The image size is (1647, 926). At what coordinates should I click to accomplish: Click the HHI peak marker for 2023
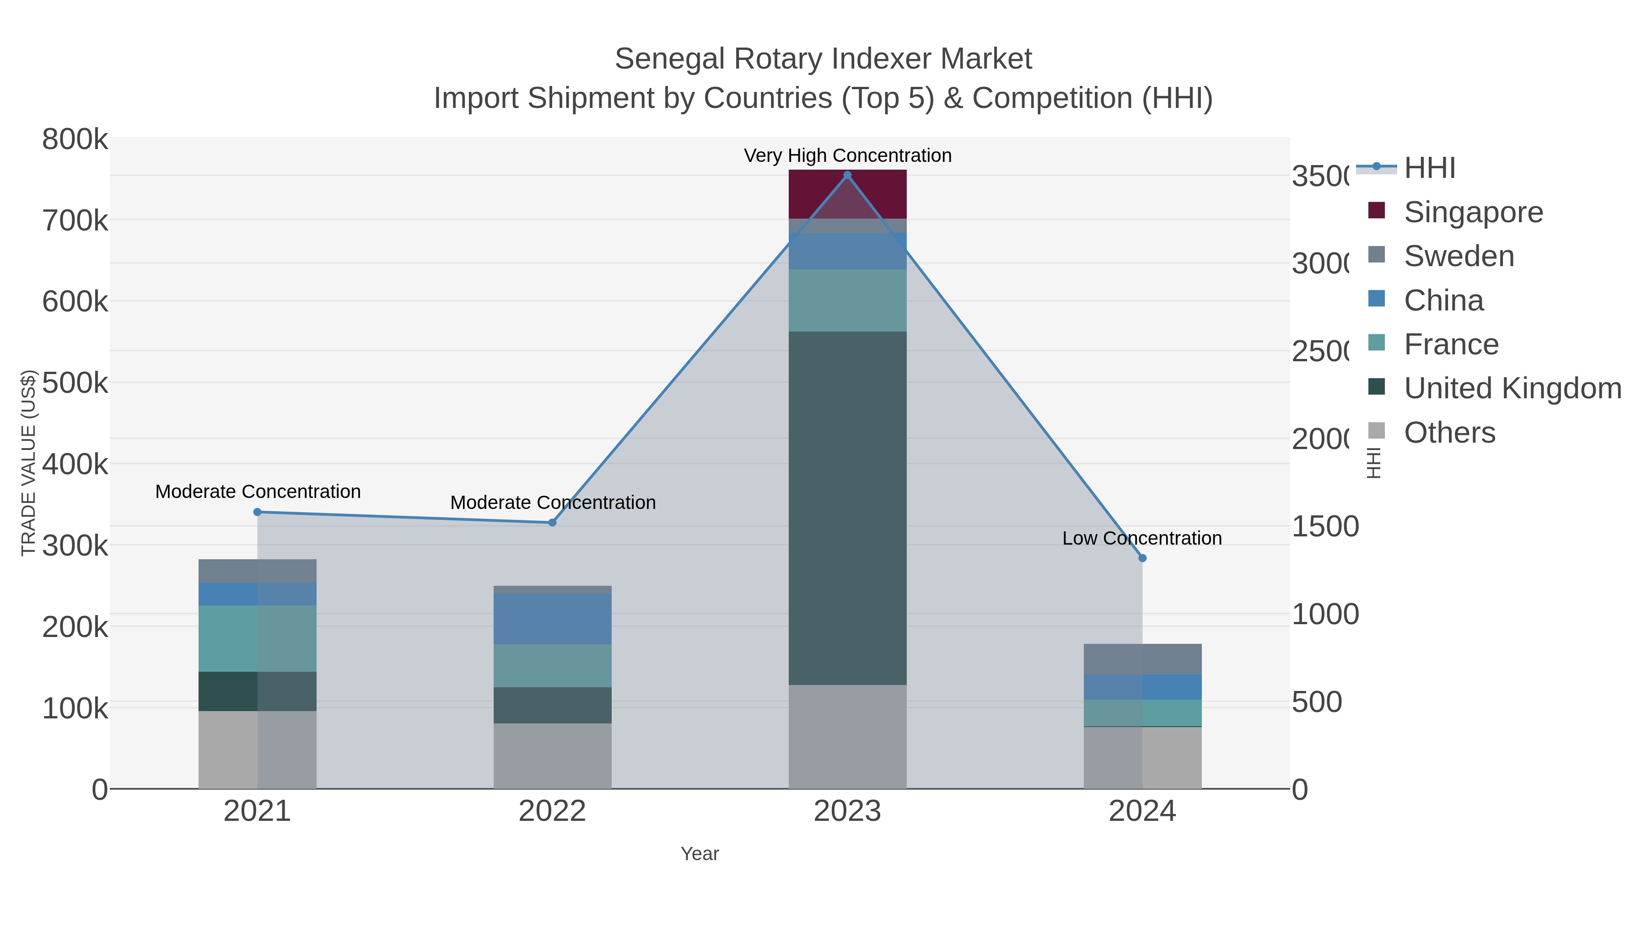click(847, 175)
